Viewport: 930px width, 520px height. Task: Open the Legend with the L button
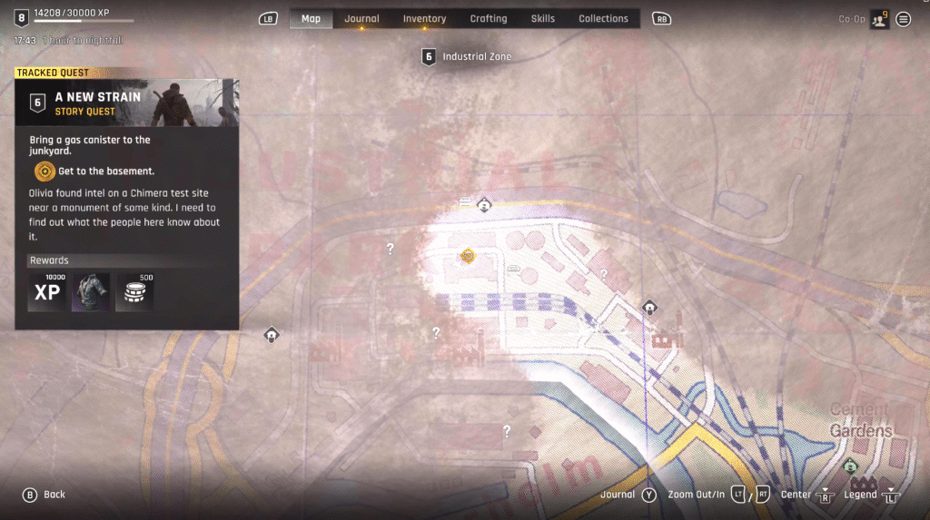pos(891,495)
